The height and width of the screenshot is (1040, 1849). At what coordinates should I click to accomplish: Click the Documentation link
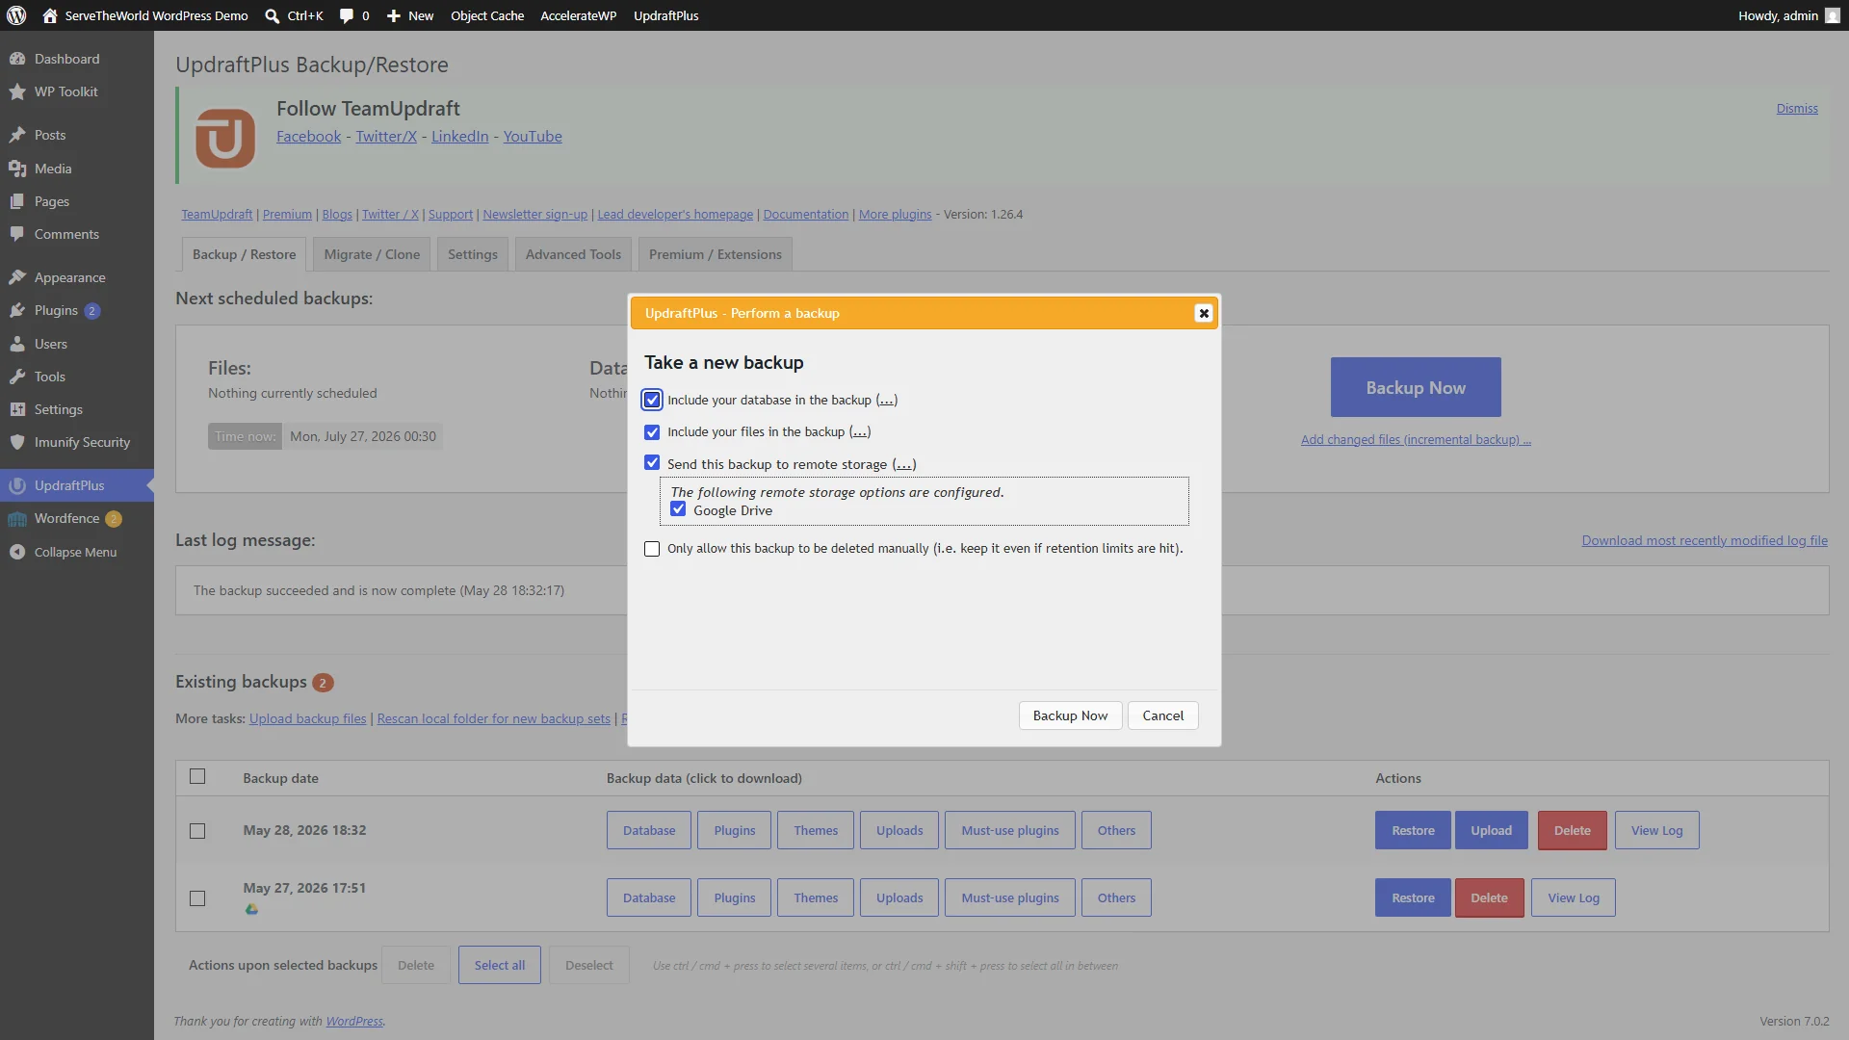[806, 214]
